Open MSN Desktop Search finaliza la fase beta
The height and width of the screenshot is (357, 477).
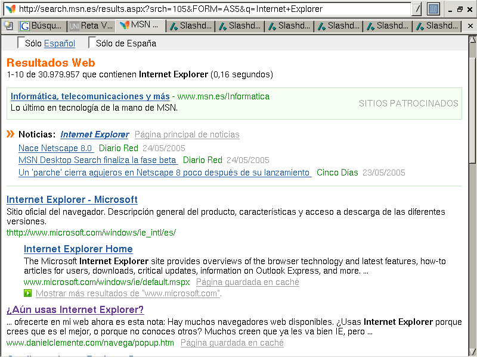98,160
